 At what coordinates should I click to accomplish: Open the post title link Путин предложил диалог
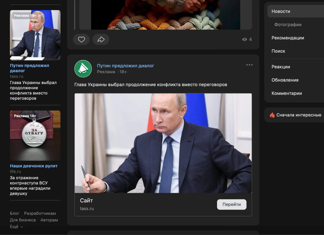pos(126,66)
